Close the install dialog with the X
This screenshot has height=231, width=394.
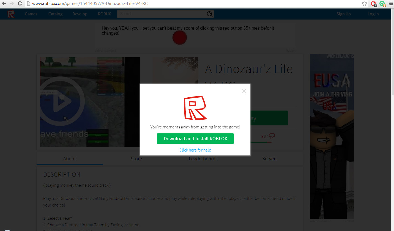pyautogui.click(x=243, y=91)
